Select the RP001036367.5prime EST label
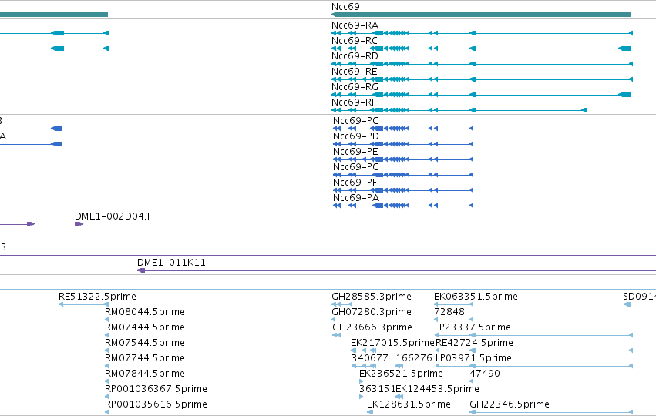 (156, 389)
